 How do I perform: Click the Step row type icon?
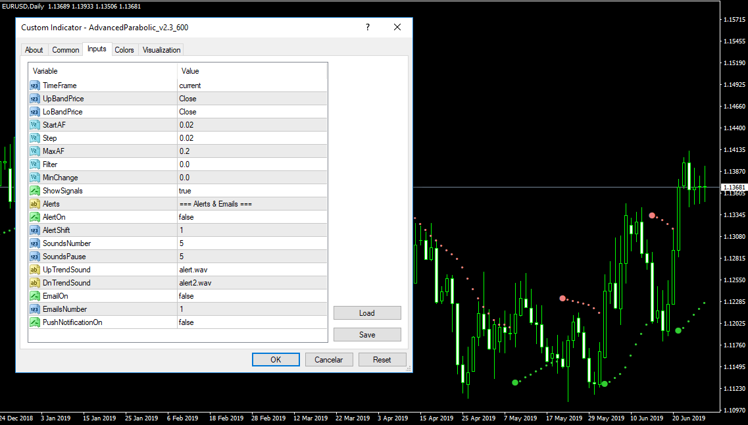(34, 138)
